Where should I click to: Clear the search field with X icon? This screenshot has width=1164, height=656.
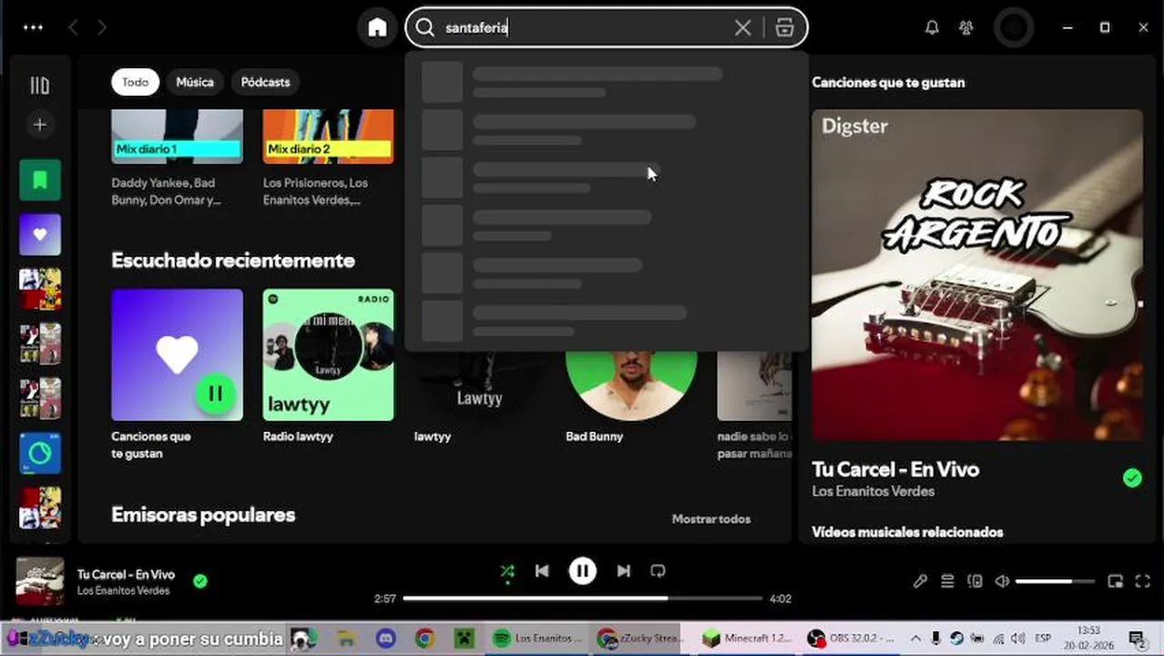pos(742,27)
